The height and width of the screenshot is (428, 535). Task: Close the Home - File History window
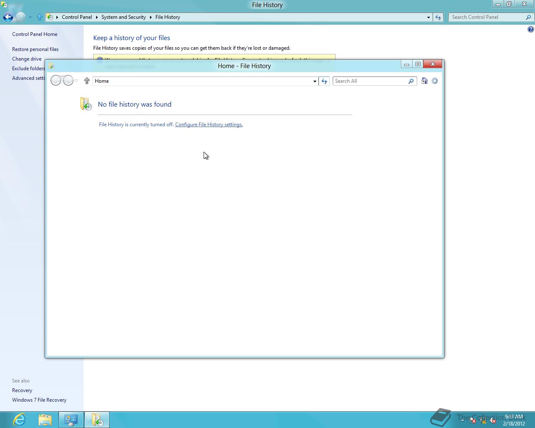[433, 64]
